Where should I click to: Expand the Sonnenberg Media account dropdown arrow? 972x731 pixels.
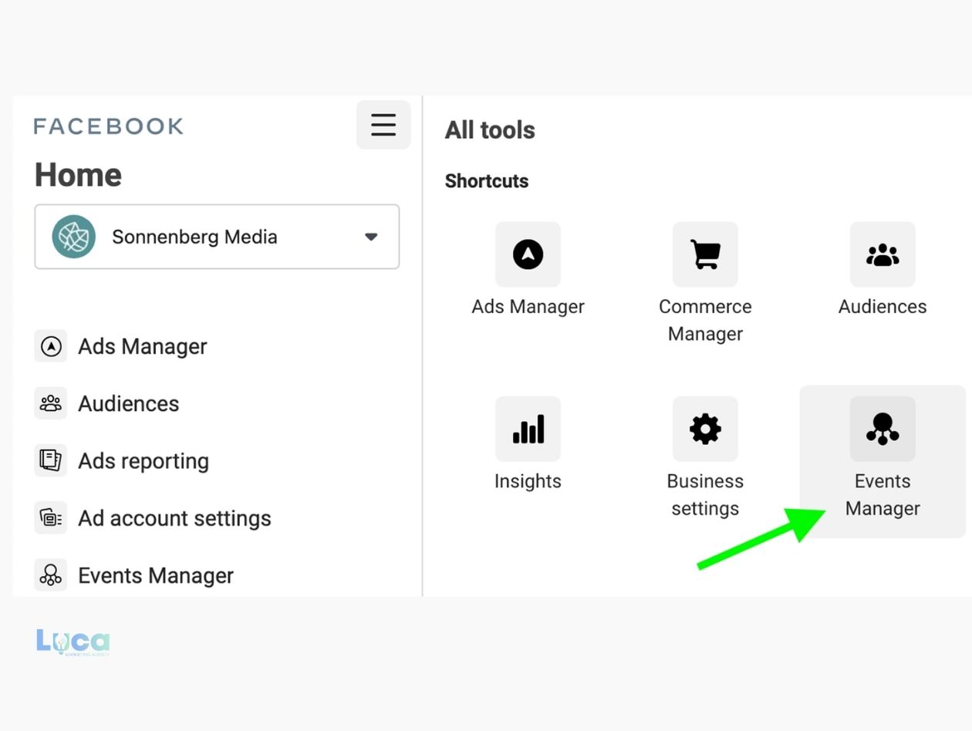pos(371,237)
